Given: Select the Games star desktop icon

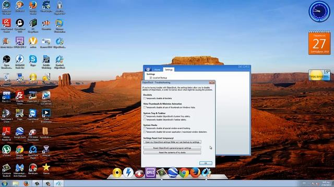Looking at the screenshot, I should [46, 169].
